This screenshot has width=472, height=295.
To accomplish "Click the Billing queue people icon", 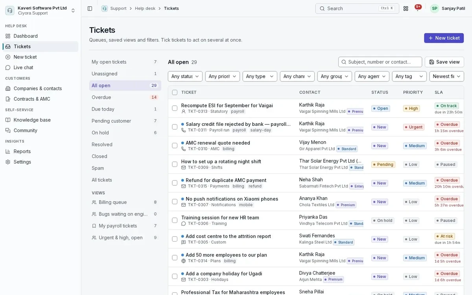I will 94,202.
